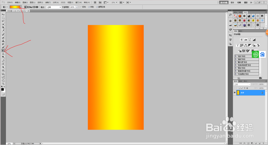Image resolution: width=268 pixels, height=145 pixels.
Task: Select the Brush tool
Action: [3, 38]
